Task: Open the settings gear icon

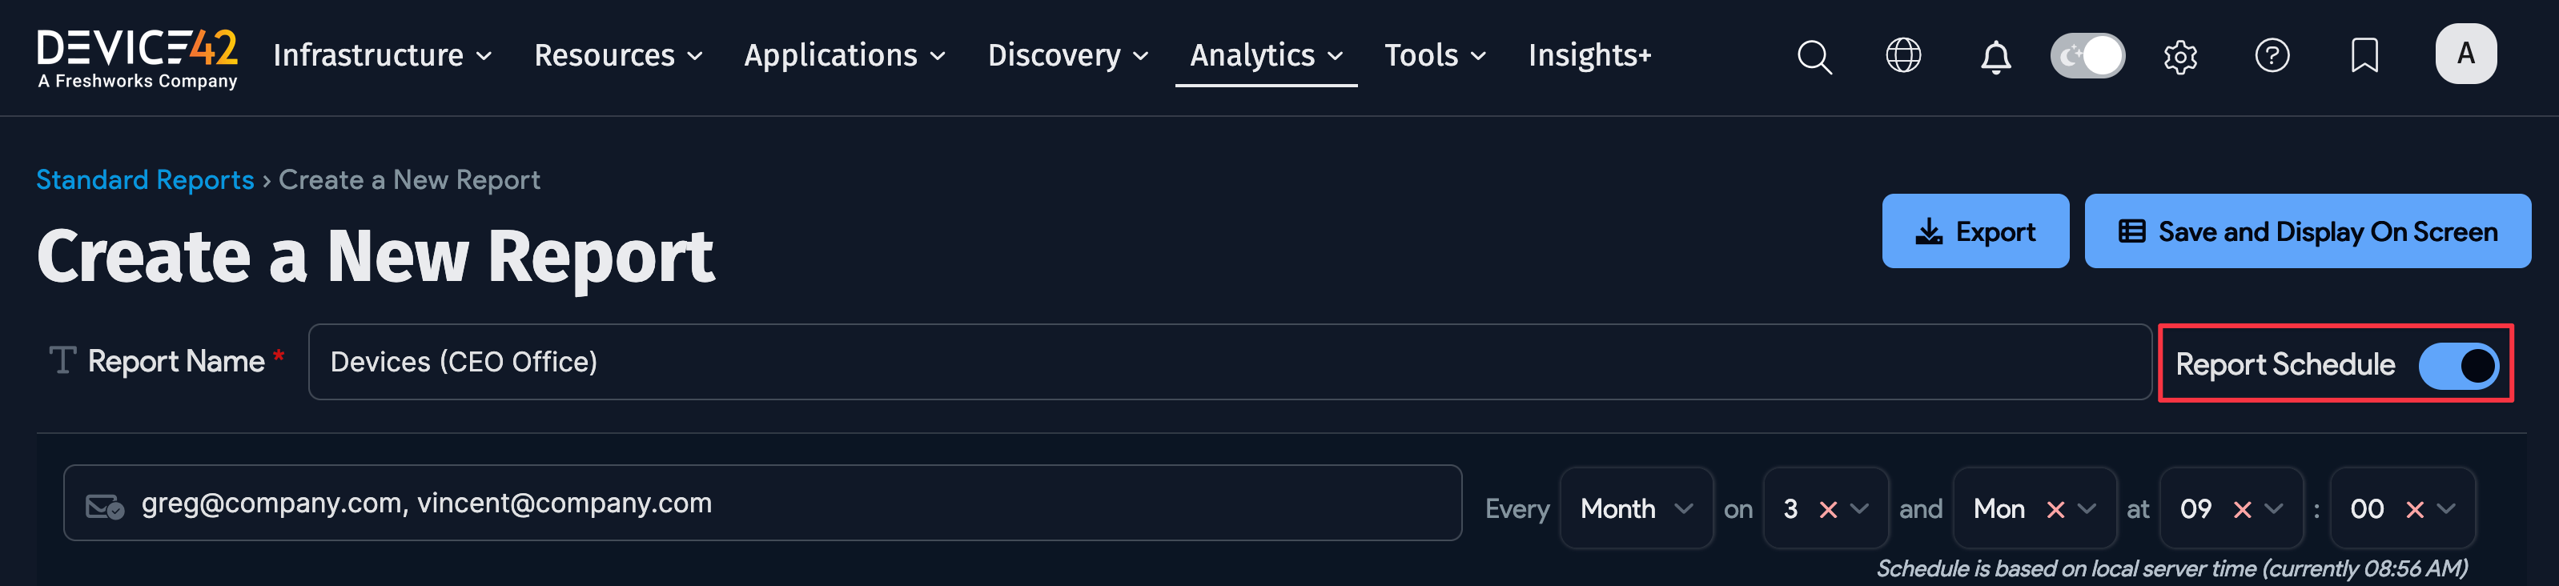Action: (x=2179, y=57)
